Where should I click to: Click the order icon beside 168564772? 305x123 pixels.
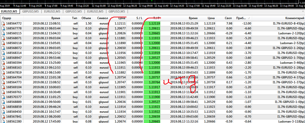tap(3, 23)
